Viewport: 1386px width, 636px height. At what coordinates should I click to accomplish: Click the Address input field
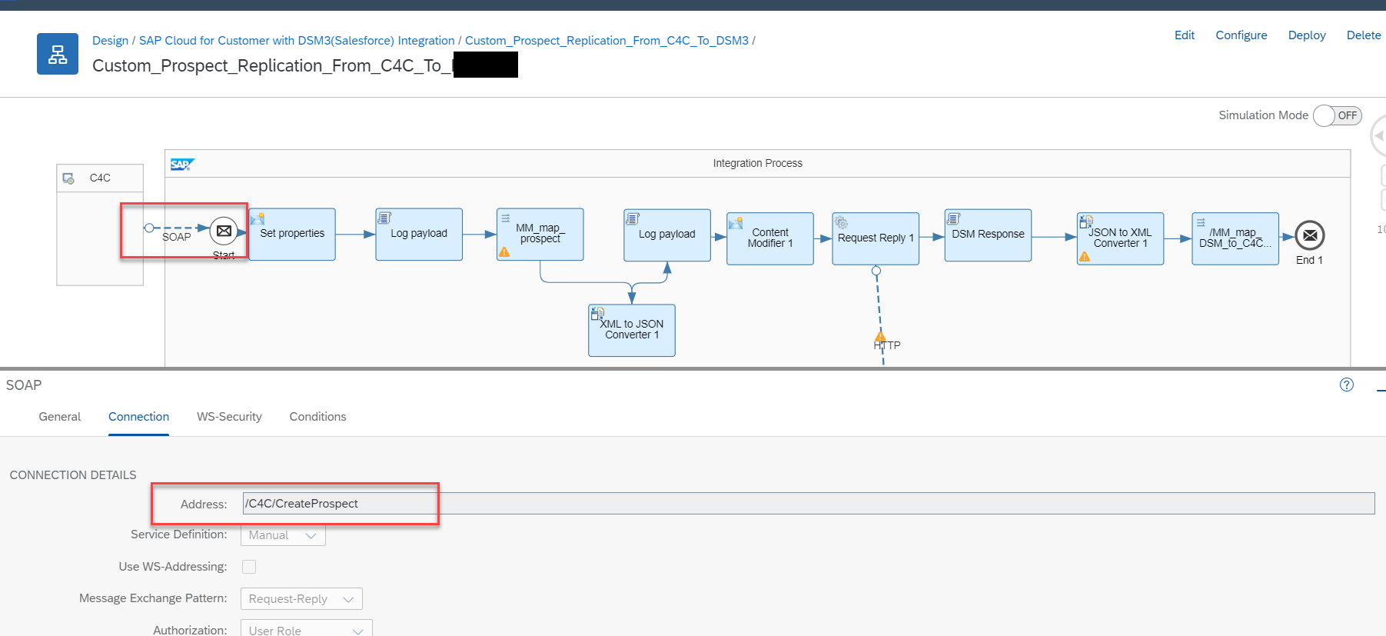pos(807,504)
